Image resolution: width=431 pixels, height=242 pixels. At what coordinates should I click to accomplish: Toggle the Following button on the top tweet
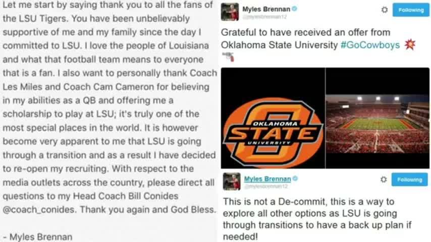tap(411, 10)
